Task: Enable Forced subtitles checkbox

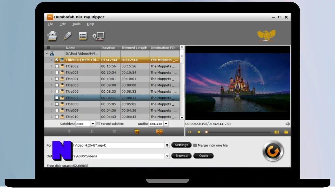Action: 98,124
